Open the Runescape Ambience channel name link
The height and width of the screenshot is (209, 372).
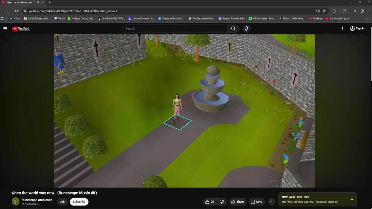[37, 200]
